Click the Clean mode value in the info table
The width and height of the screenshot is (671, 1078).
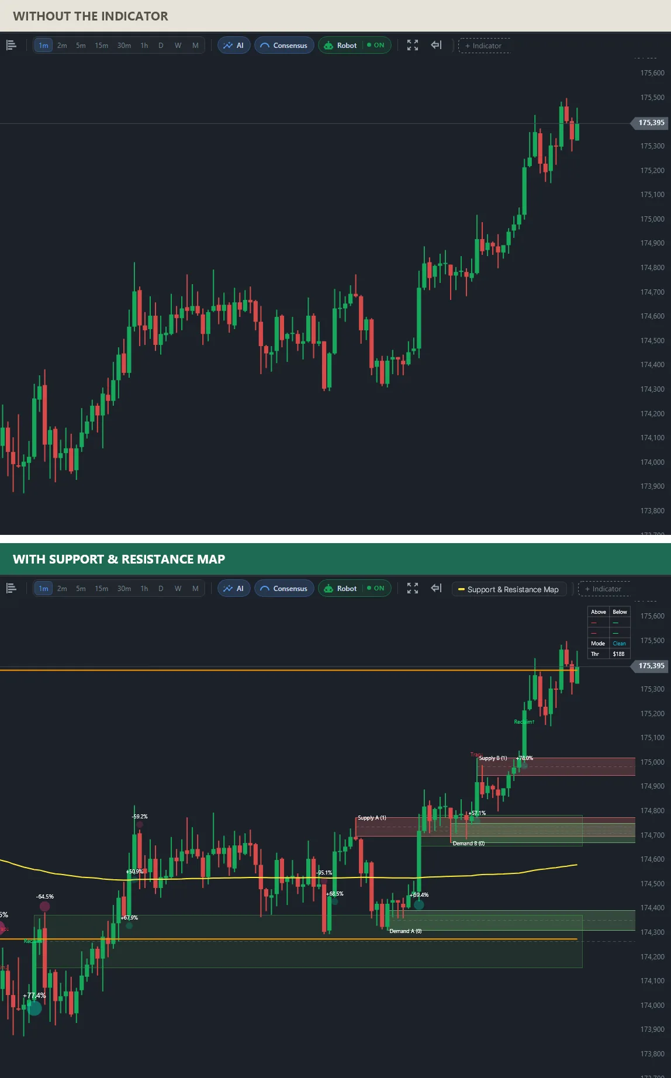619,644
